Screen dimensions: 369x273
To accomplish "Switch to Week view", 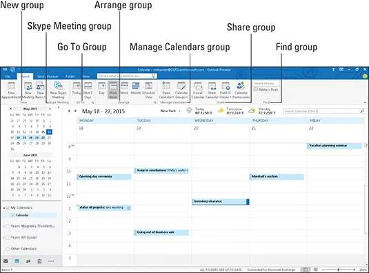I will tap(124, 89).
